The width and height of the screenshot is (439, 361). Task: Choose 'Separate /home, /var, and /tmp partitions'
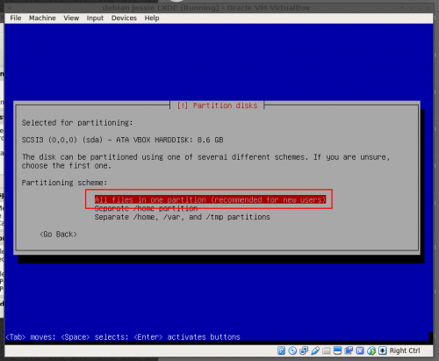coord(182,217)
